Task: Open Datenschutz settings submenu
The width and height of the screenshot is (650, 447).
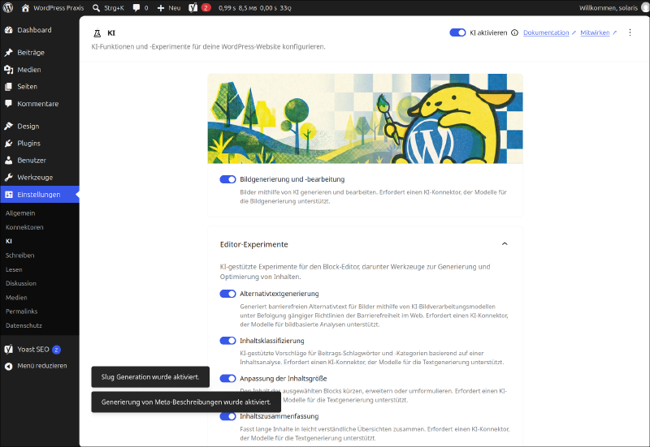Action: point(24,325)
